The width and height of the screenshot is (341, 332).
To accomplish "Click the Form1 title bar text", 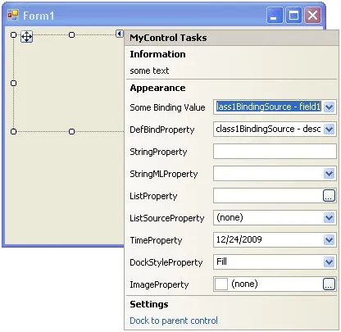I will coord(39,16).
